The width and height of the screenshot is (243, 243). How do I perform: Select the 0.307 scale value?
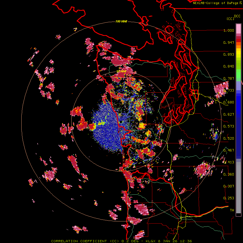(x=229, y=186)
